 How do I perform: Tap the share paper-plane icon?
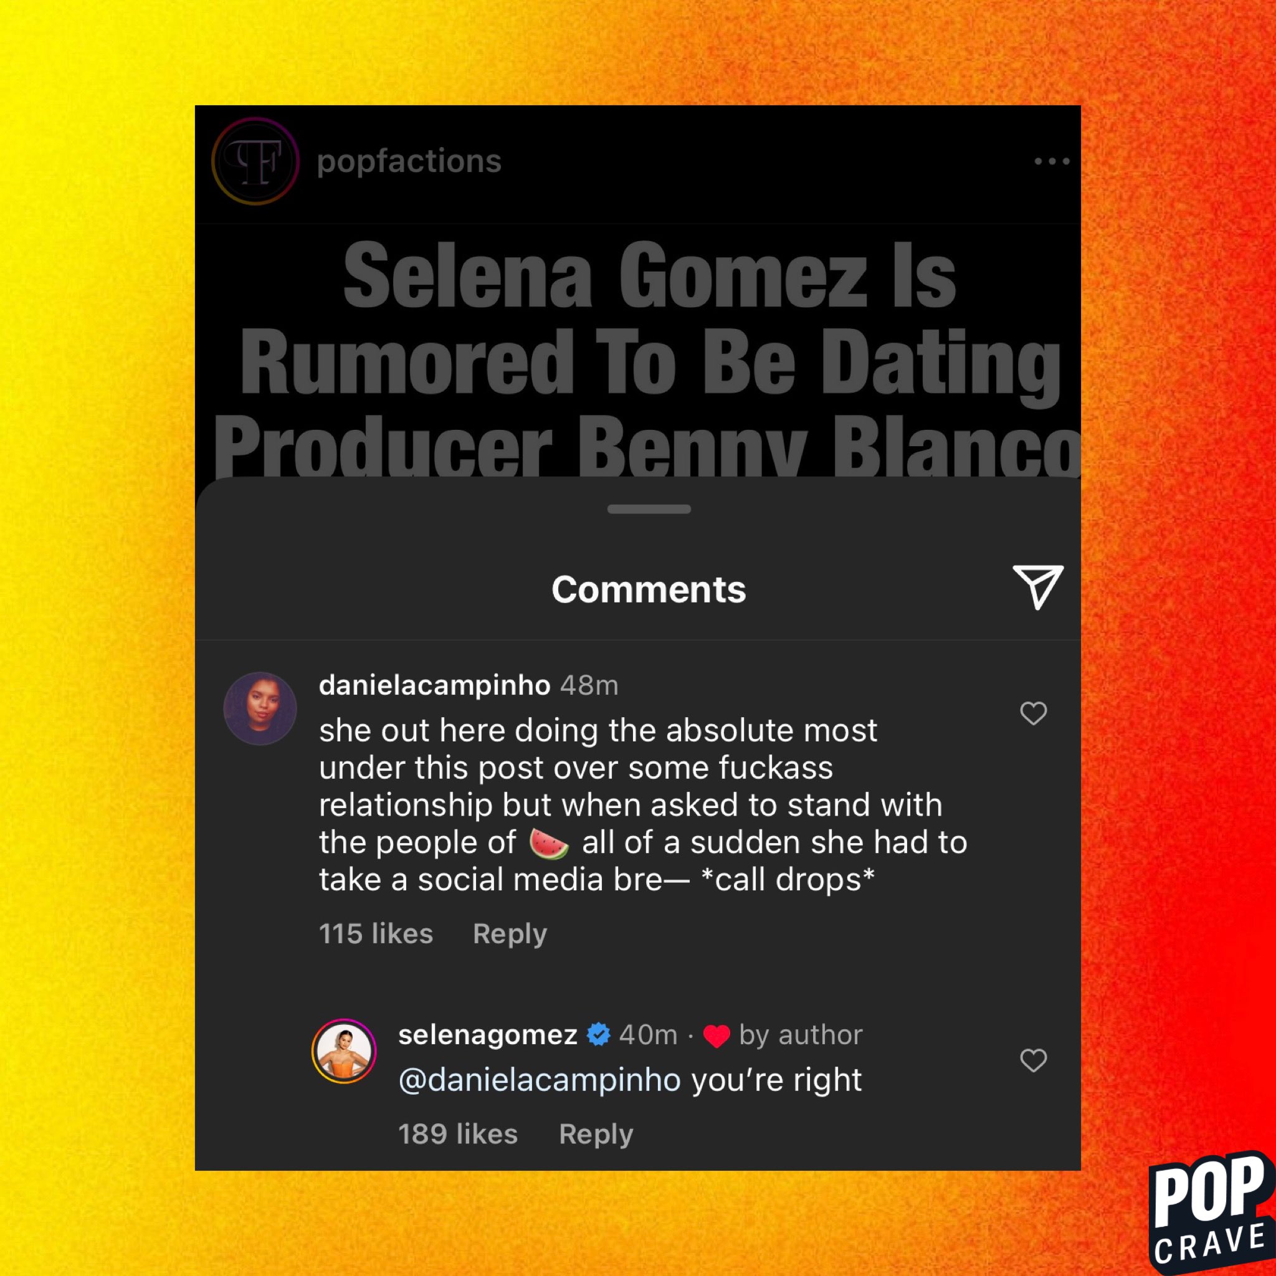1037,587
